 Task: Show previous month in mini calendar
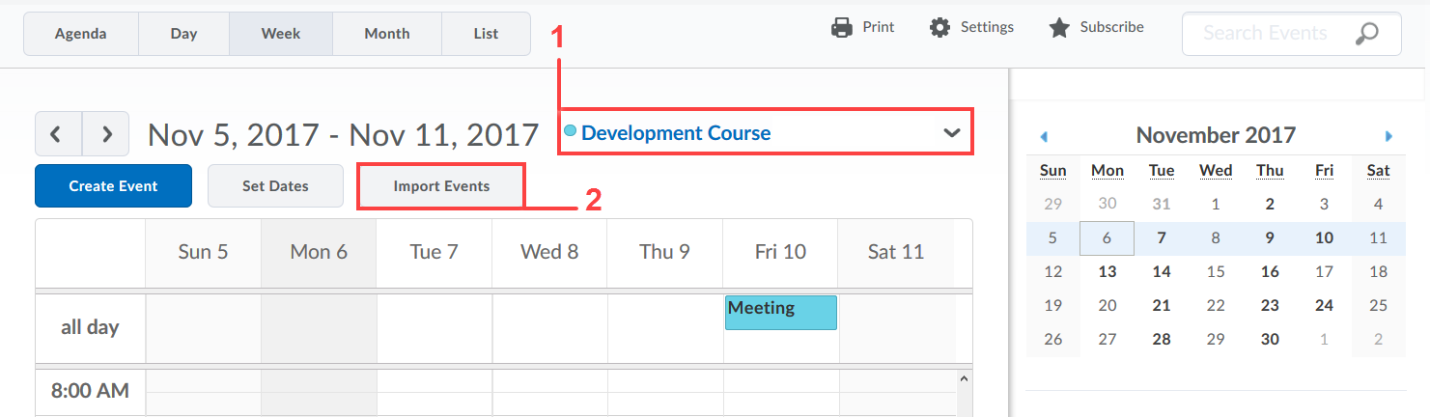coord(1044,136)
